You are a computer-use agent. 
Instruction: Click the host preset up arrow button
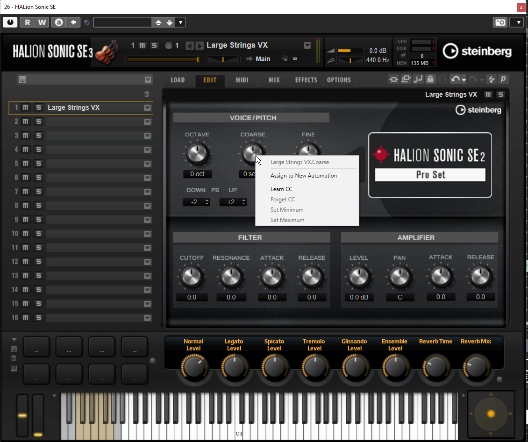click(x=158, y=22)
